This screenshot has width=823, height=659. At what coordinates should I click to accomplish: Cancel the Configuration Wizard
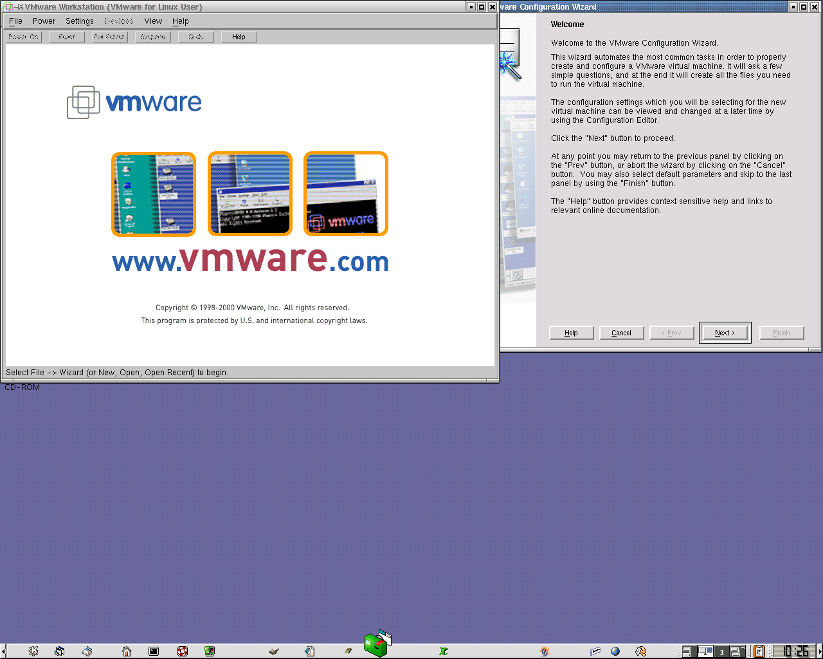pyautogui.click(x=621, y=333)
